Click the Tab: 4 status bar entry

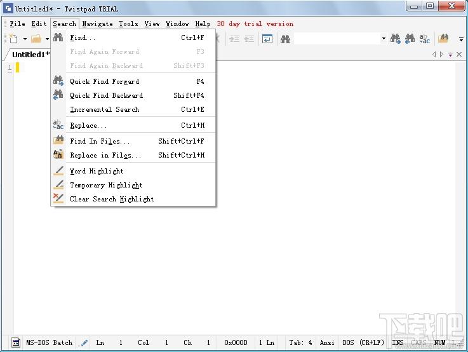click(x=300, y=342)
